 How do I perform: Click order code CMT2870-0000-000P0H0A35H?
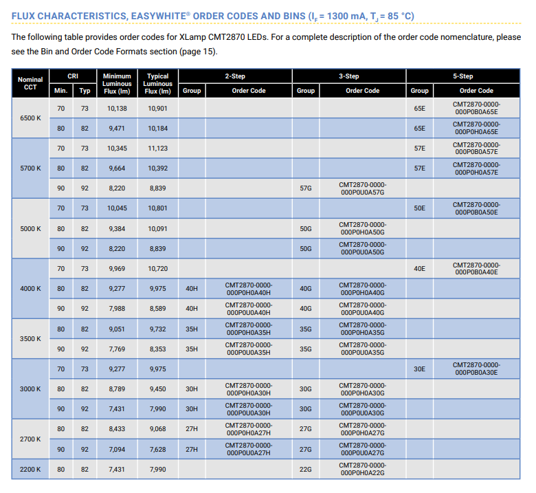point(249,329)
